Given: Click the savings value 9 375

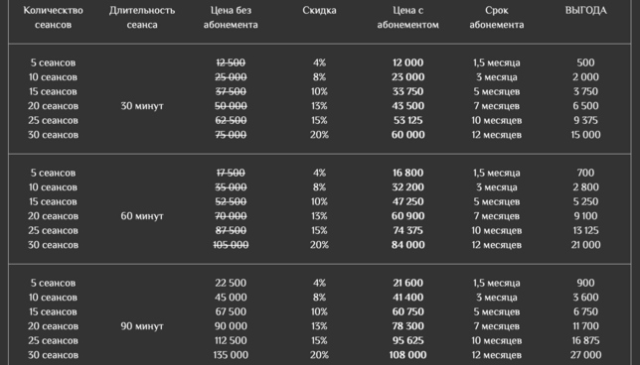Looking at the screenshot, I should point(585,121).
